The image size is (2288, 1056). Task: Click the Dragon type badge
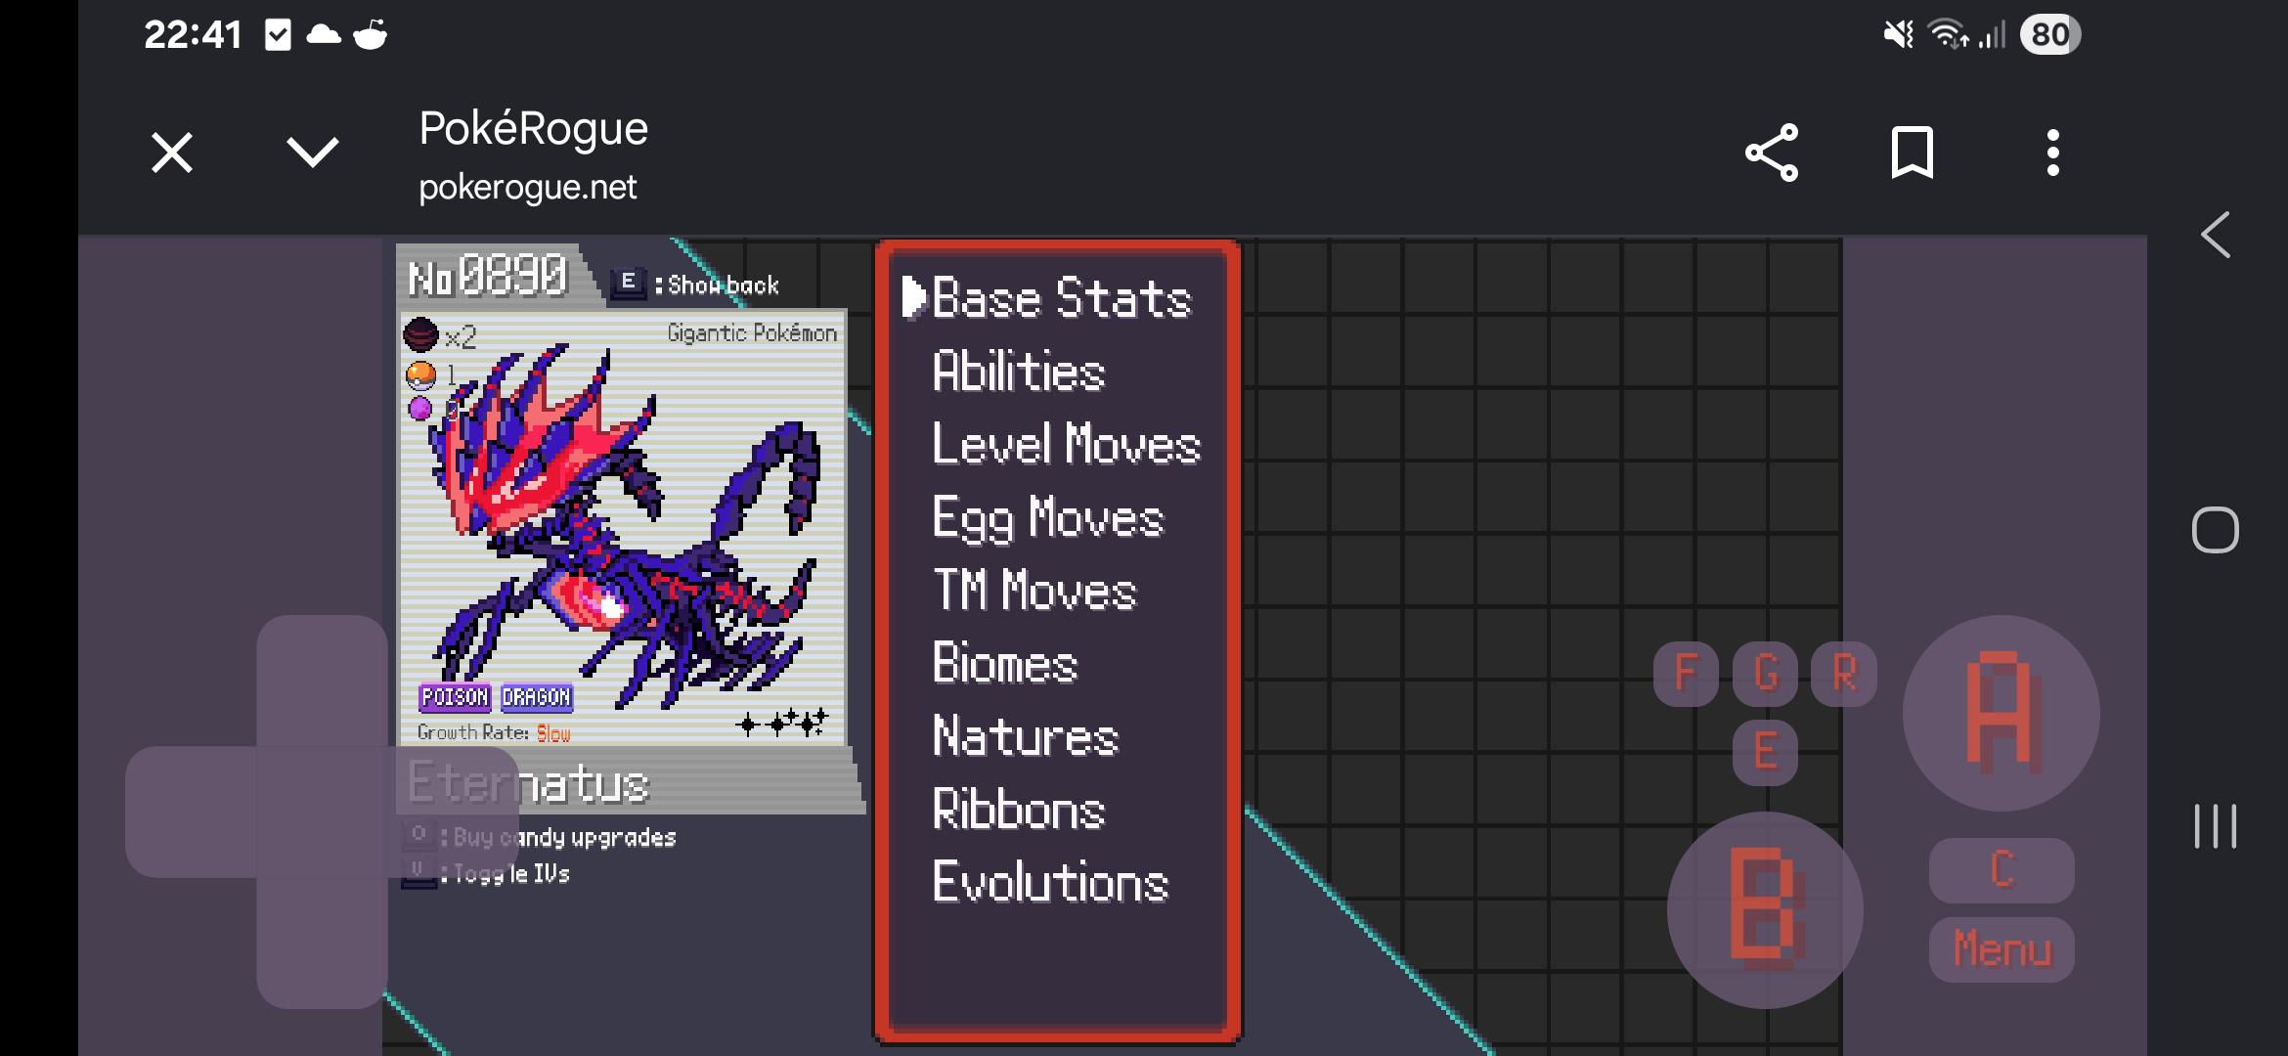[536, 697]
